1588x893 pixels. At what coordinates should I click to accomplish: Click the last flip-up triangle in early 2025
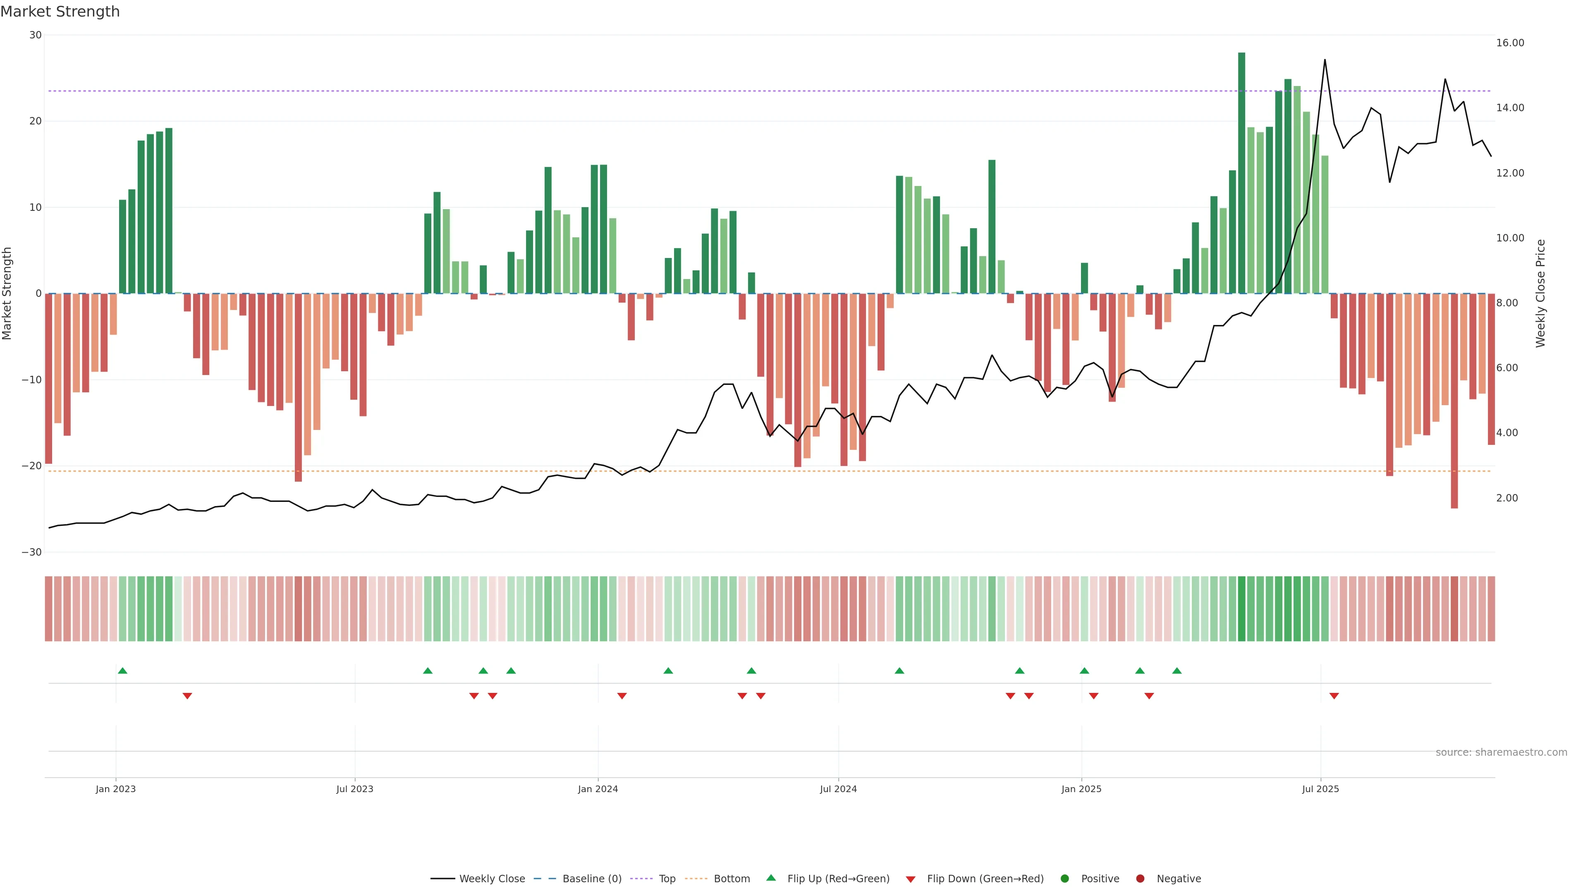tap(1177, 671)
